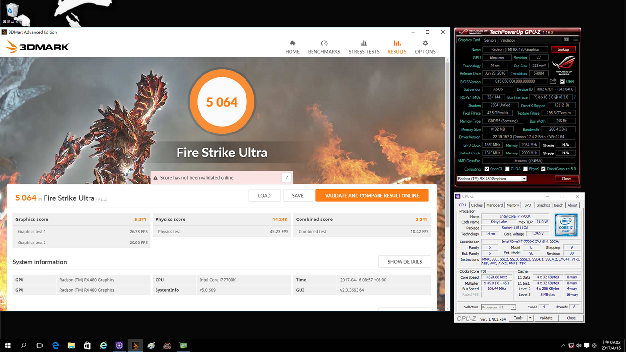Switch to the Validation tab in GPU-Z
The width and height of the screenshot is (626, 352).
508,40
